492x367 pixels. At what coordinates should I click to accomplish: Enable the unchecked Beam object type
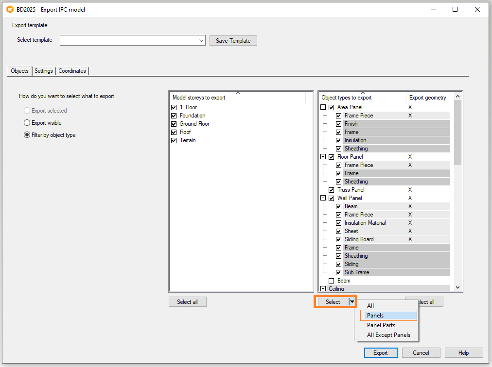[x=332, y=281]
